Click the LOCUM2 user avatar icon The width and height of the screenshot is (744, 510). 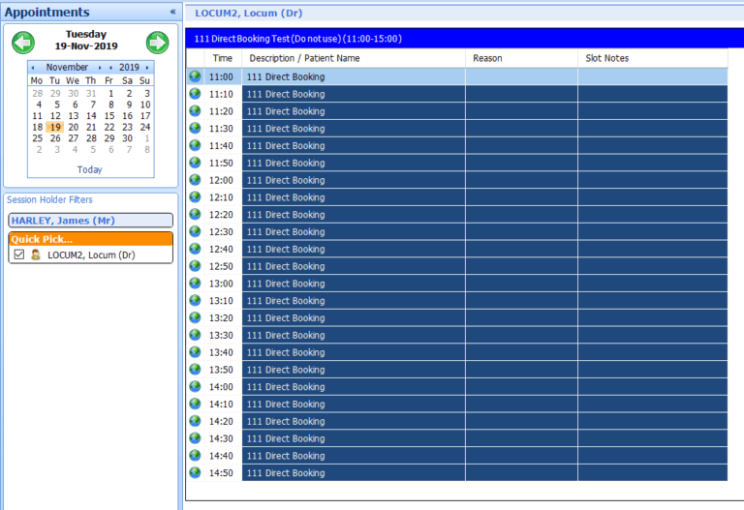click(x=35, y=255)
